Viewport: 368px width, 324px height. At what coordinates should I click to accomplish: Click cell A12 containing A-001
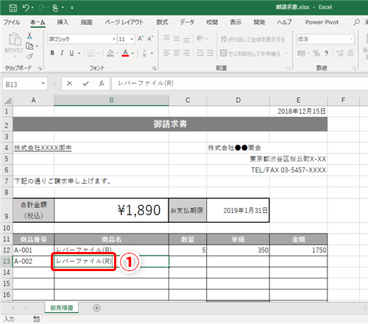[x=33, y=251]
